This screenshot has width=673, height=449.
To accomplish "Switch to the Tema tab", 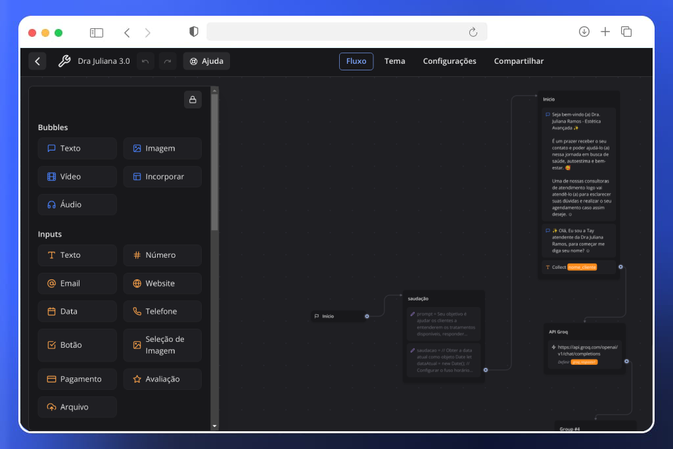I will pyautogui.click(x=394, y=61).
